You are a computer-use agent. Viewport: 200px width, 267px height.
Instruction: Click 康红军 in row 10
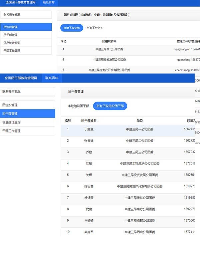click(89, 232)
